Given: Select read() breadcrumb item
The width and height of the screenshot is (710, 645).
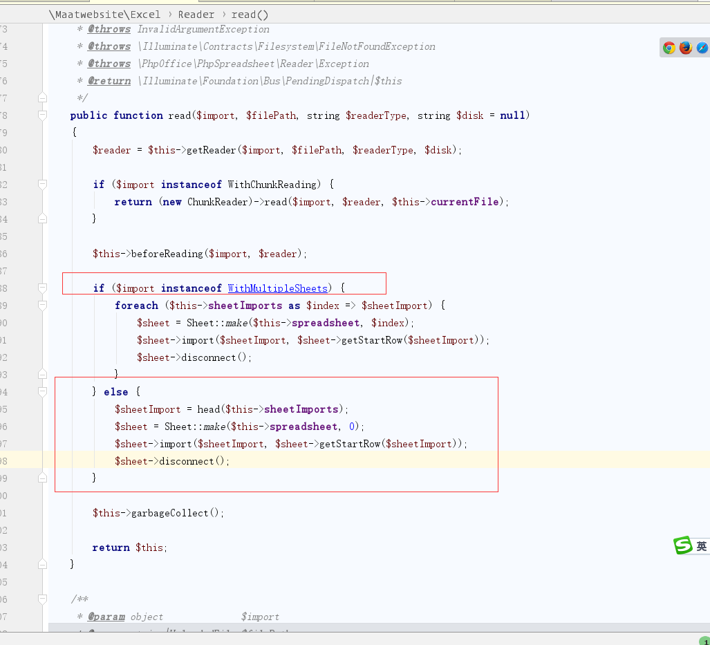Looking at the screenshot, I should click(250, 15).
